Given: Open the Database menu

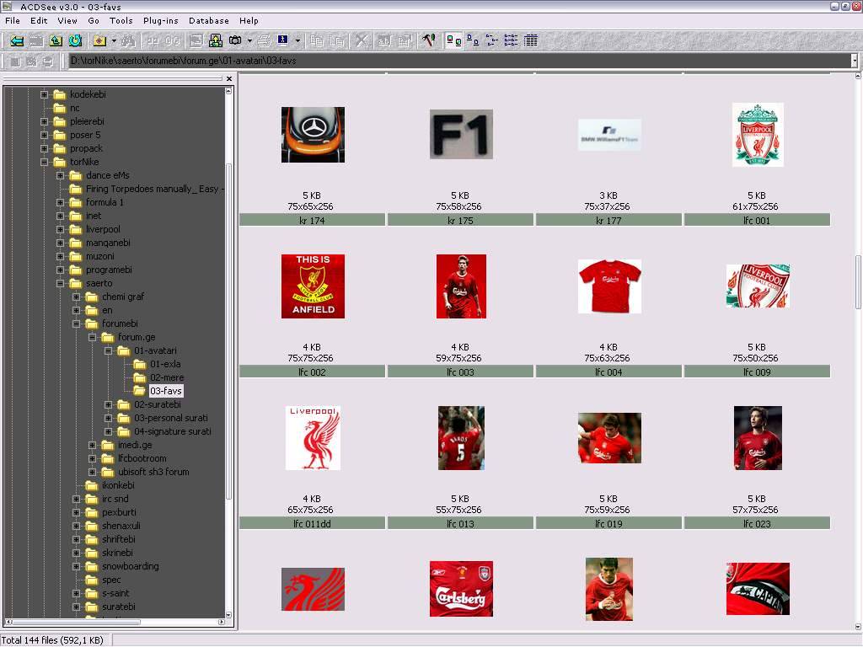Looking at the screenshot, I should [x=209, y=21].
